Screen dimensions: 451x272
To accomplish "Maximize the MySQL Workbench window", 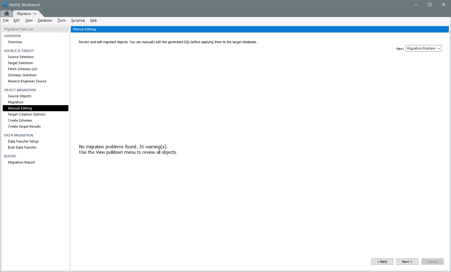I will tap(429, 5).
